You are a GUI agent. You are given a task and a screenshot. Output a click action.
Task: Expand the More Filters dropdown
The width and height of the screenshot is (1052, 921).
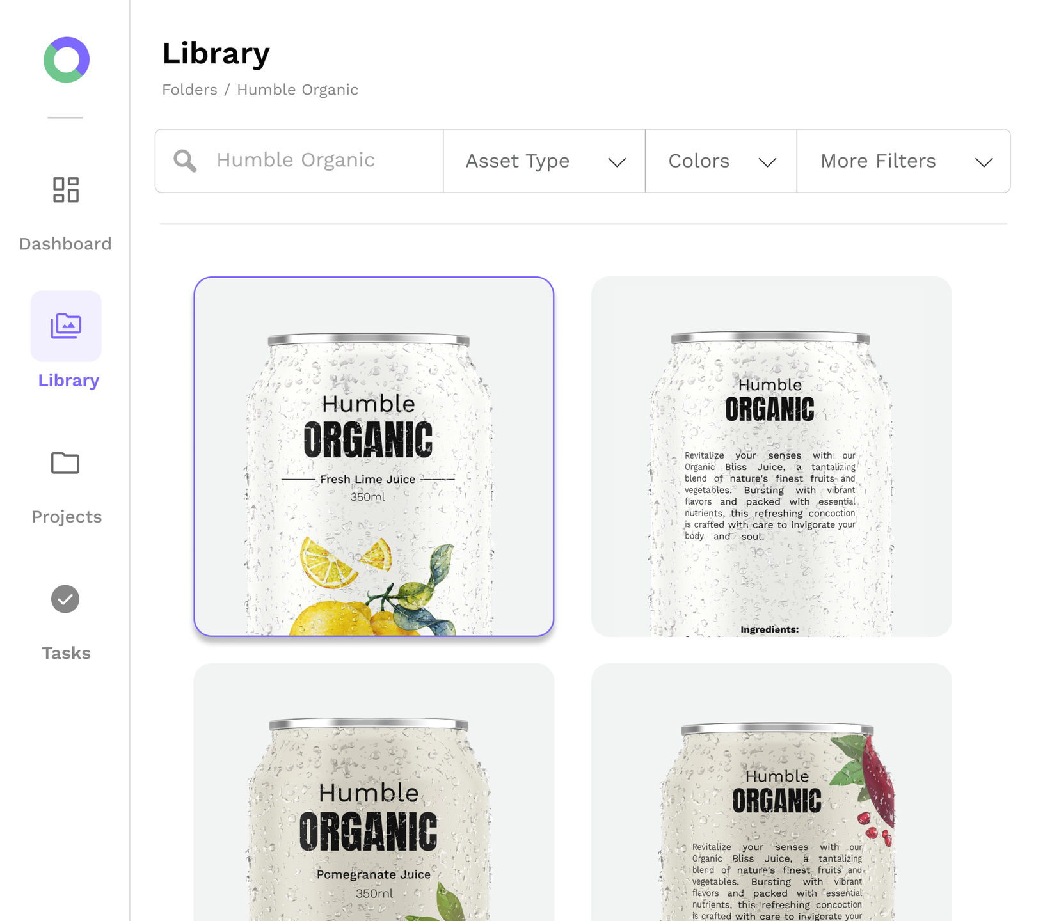[x=878, y=161]
